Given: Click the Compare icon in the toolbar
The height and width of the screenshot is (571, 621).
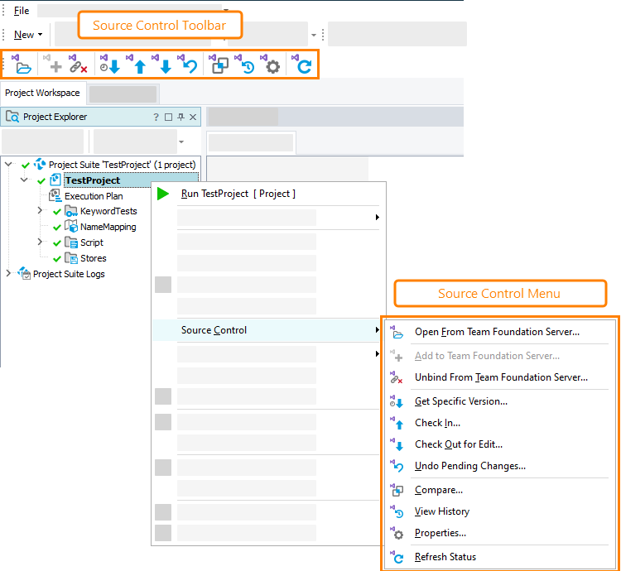Looking at the screenshot, I should tap(219, 65).
